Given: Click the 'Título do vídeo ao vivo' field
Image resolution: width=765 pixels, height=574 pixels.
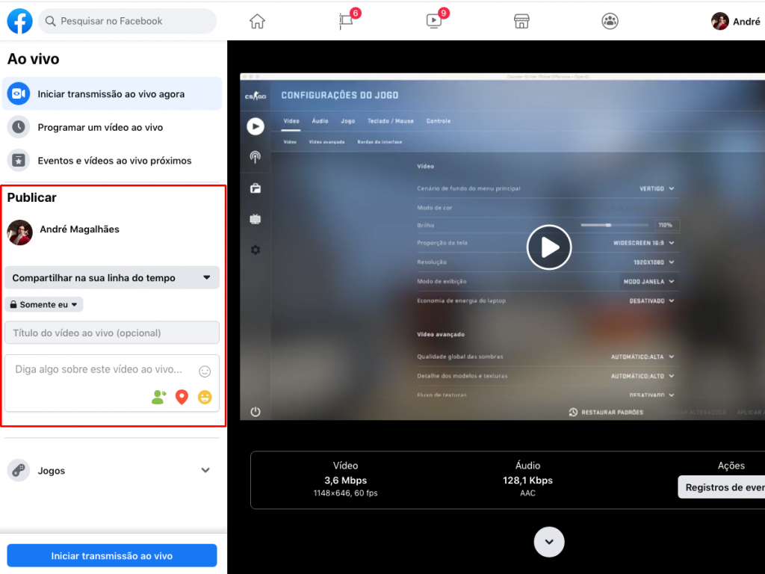Looking at the screenshot, I should [x=112, y=333].
